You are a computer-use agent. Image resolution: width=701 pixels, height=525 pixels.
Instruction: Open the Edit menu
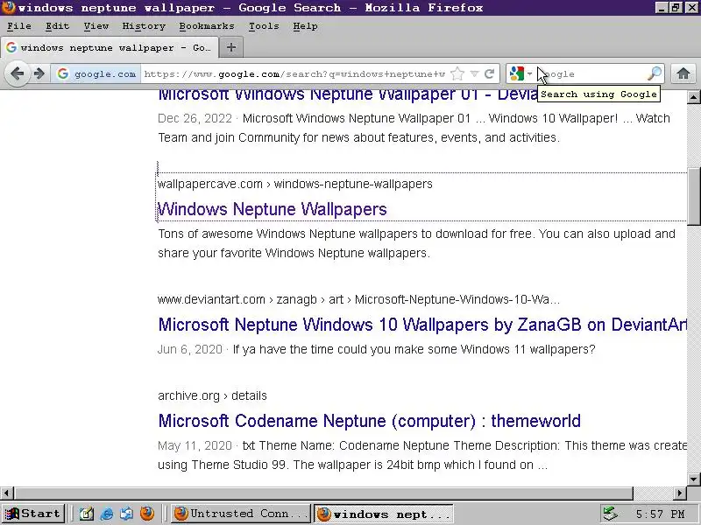click(58, 26)
